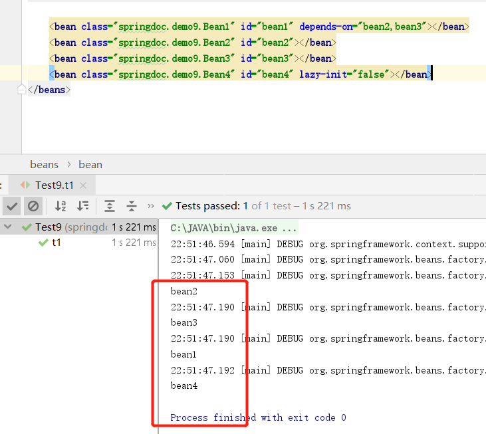Screen dimensions: 486x434
Task: Fold the closing beans tag gutter marker
Action: pyautogui.click(x=21, y=90)
